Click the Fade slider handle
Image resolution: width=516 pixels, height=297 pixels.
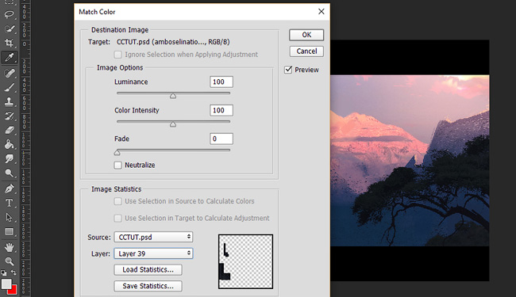(x=117, y=153)
